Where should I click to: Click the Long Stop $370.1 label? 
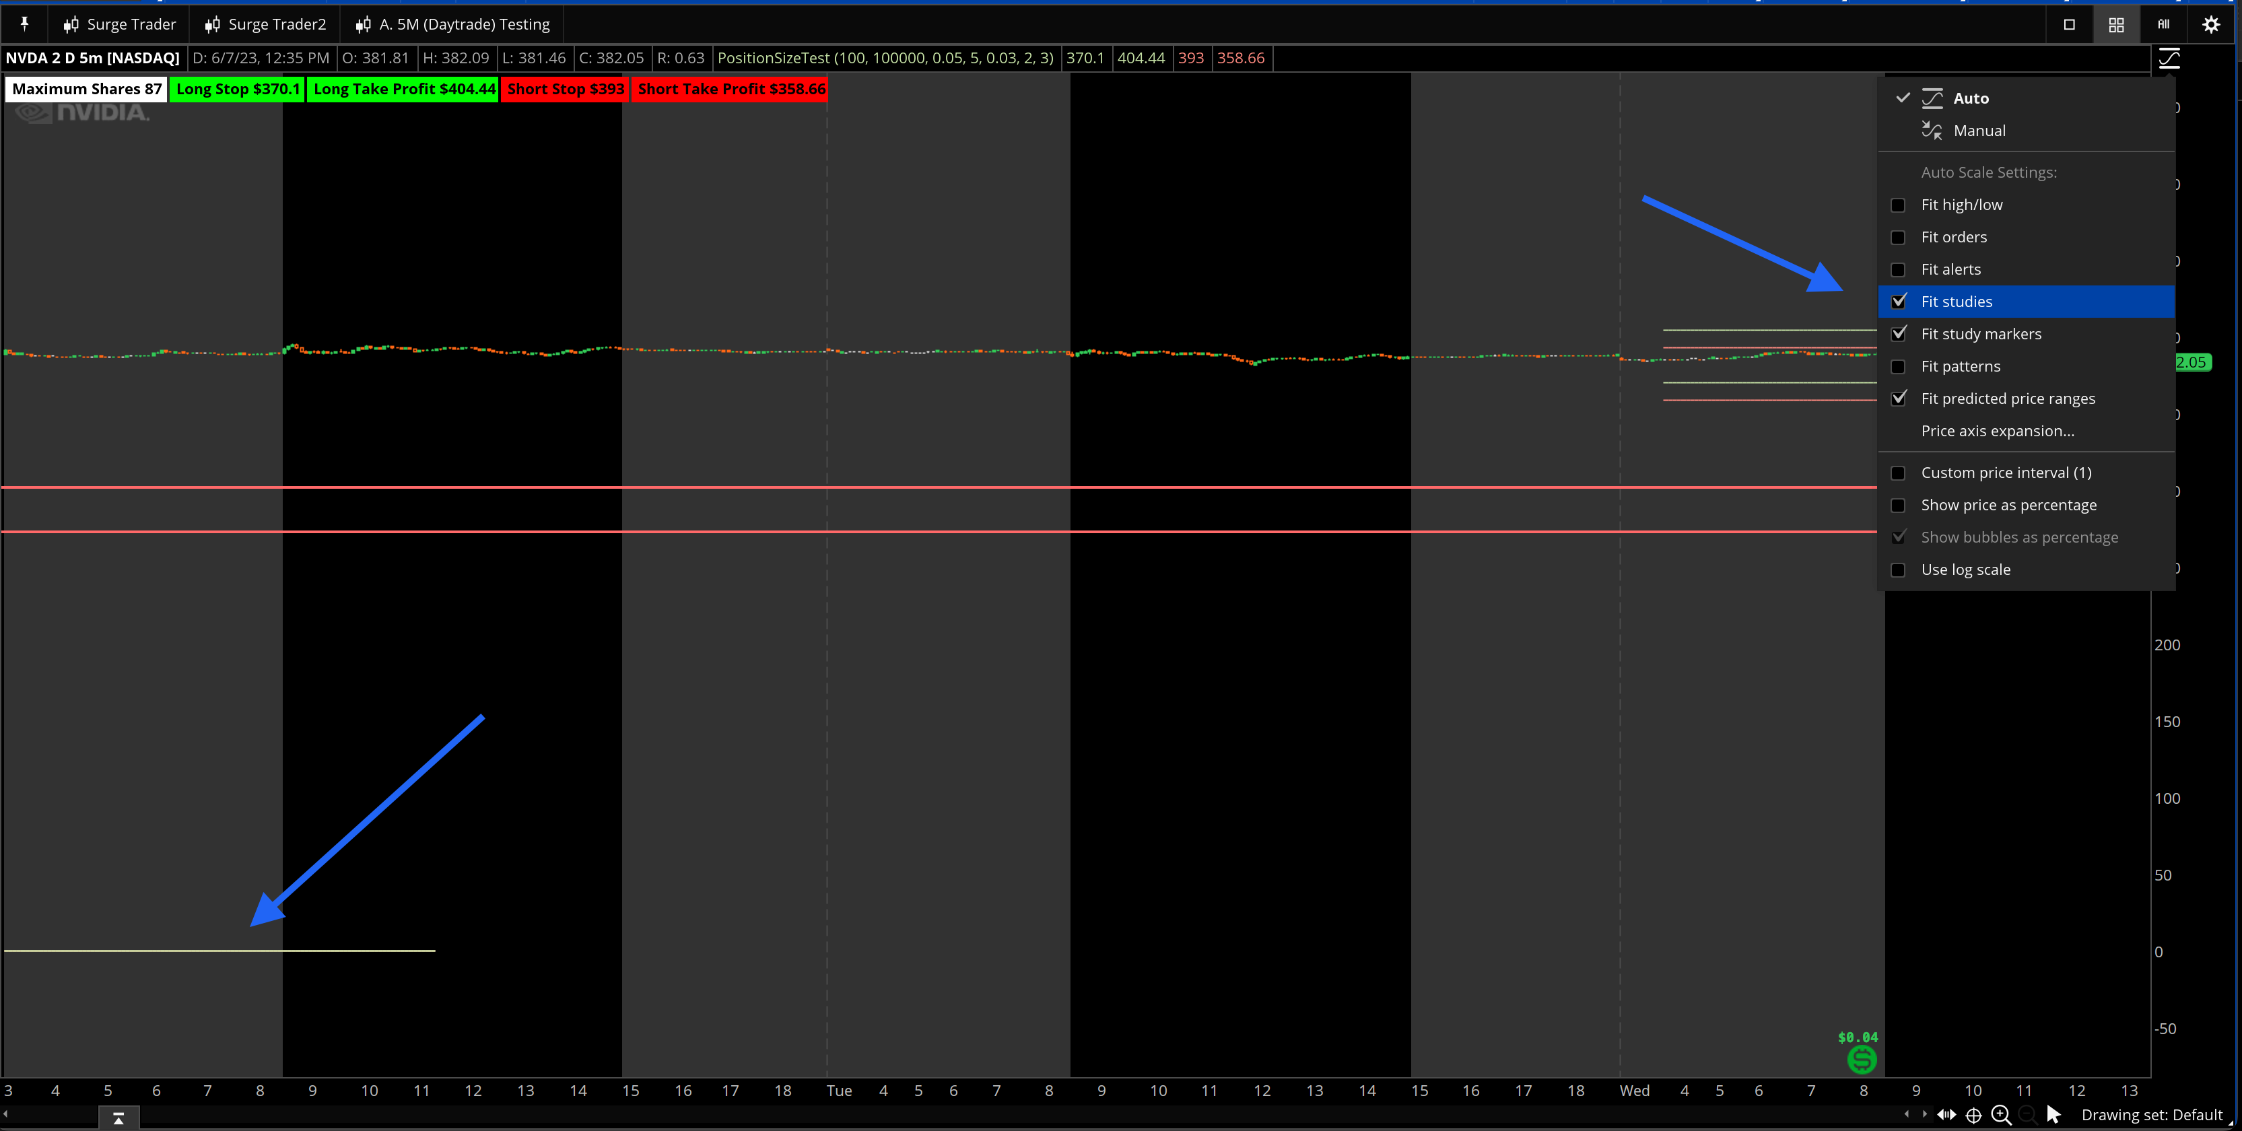238,89
